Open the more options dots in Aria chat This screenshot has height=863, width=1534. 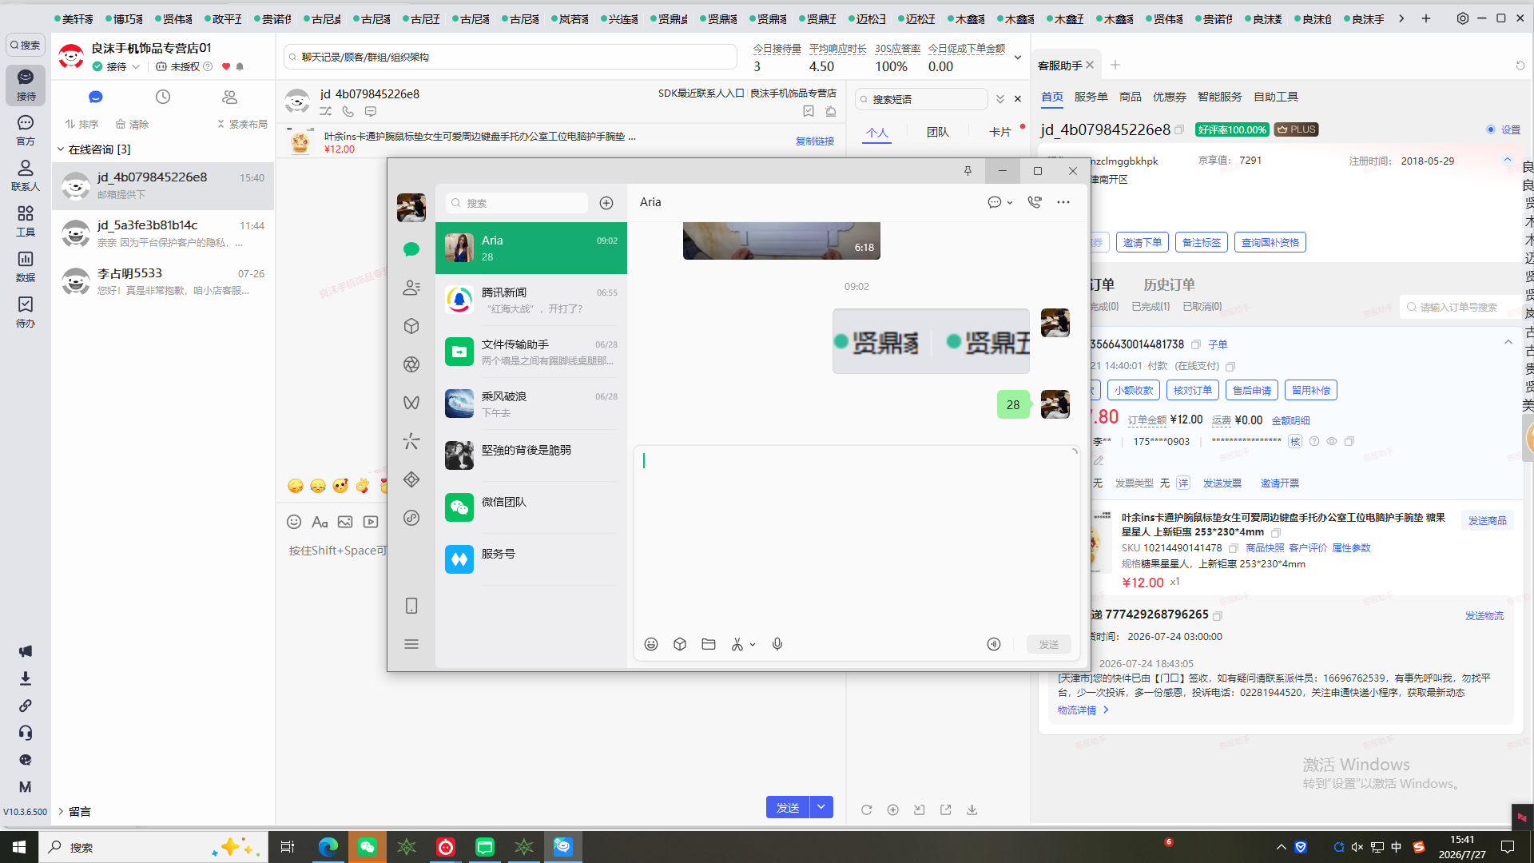pos(1063,202)
